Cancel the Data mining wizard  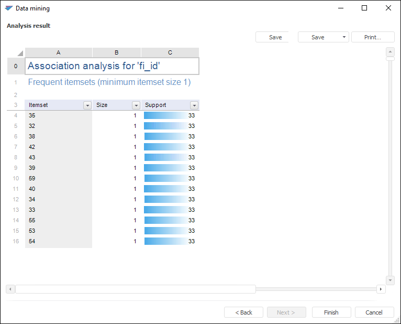(x=374, y=312)
